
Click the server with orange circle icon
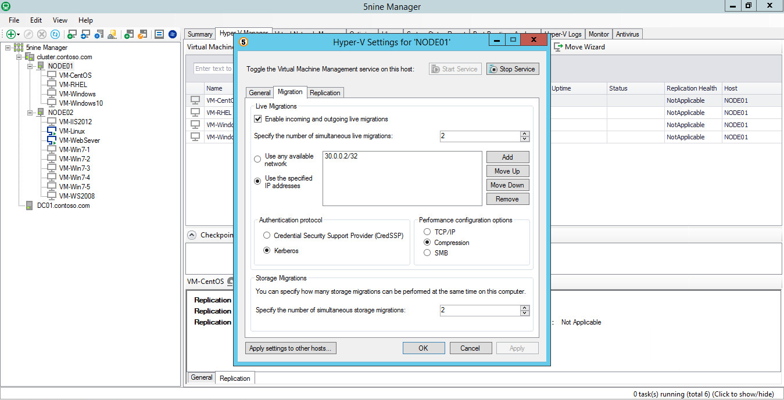click(x=142, y=35)
